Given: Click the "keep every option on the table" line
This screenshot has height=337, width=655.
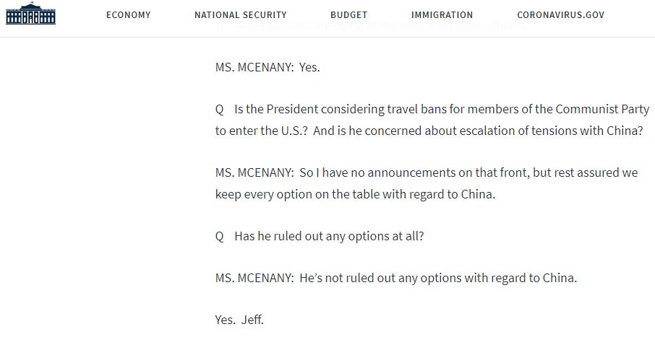Looking at the screenshot, I should [x=355, y=194].
